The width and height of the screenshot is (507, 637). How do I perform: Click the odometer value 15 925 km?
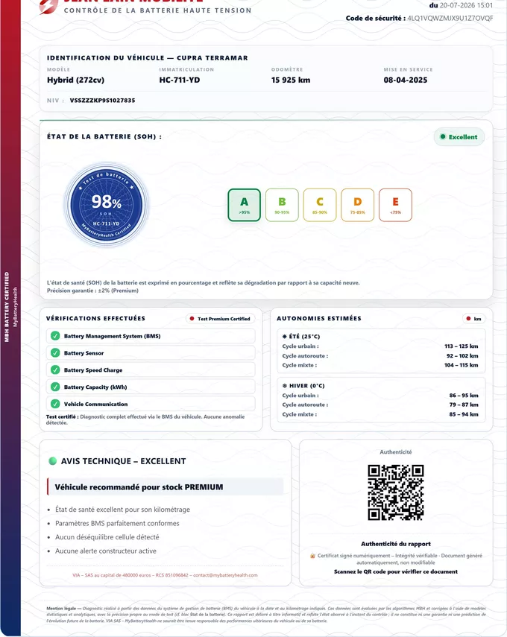pos(291,80)
